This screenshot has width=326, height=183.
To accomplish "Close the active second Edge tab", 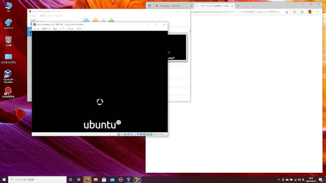I will (x=232, y=6).
